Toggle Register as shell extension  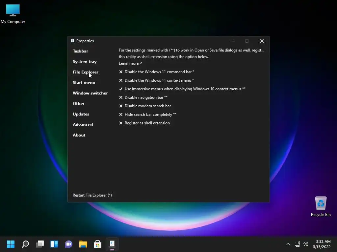144,123
